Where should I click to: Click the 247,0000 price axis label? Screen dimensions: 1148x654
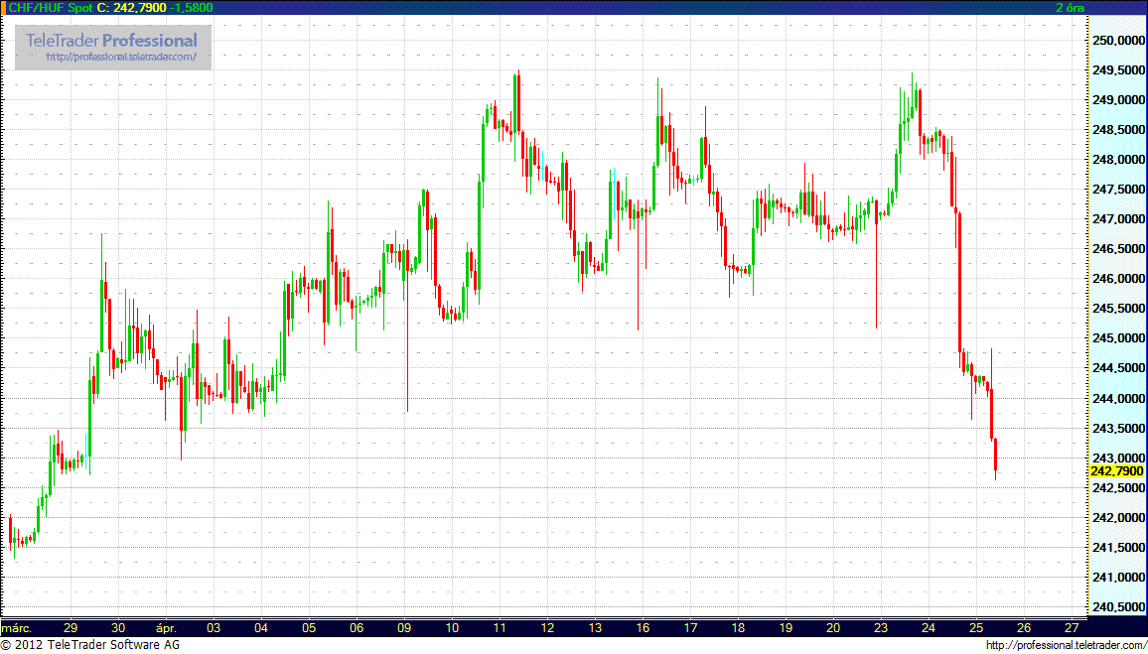point(1117,219)
